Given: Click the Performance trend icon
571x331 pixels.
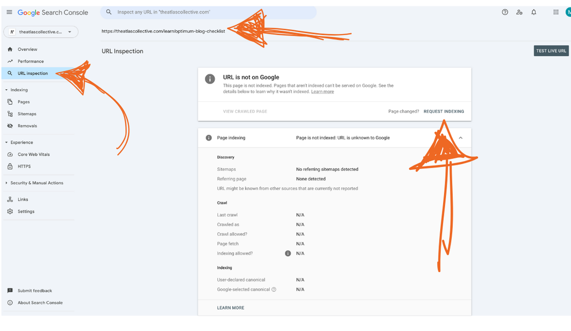Looking at the screenshot, I should coord(10,61).
